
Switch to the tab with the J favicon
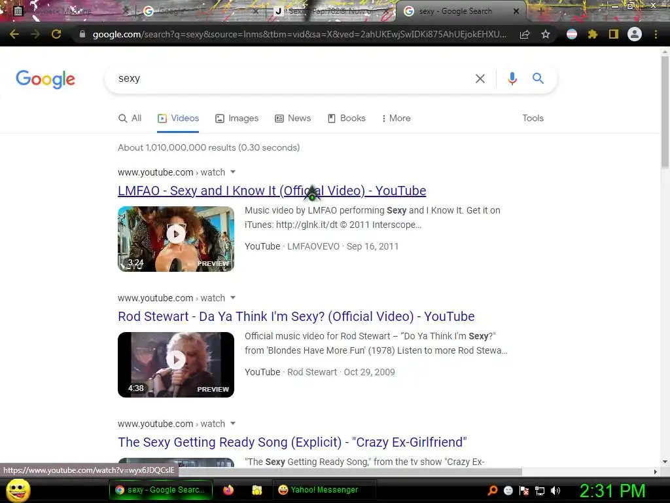coord(331,11)
